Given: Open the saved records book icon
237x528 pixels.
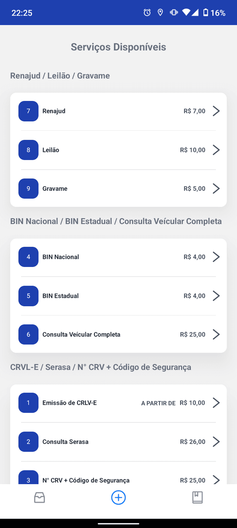Looking at the screenshot, I should click(197, 498).
